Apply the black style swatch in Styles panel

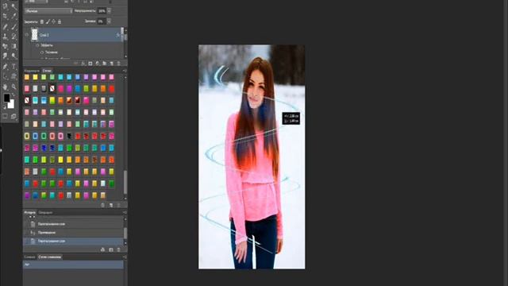69,136
